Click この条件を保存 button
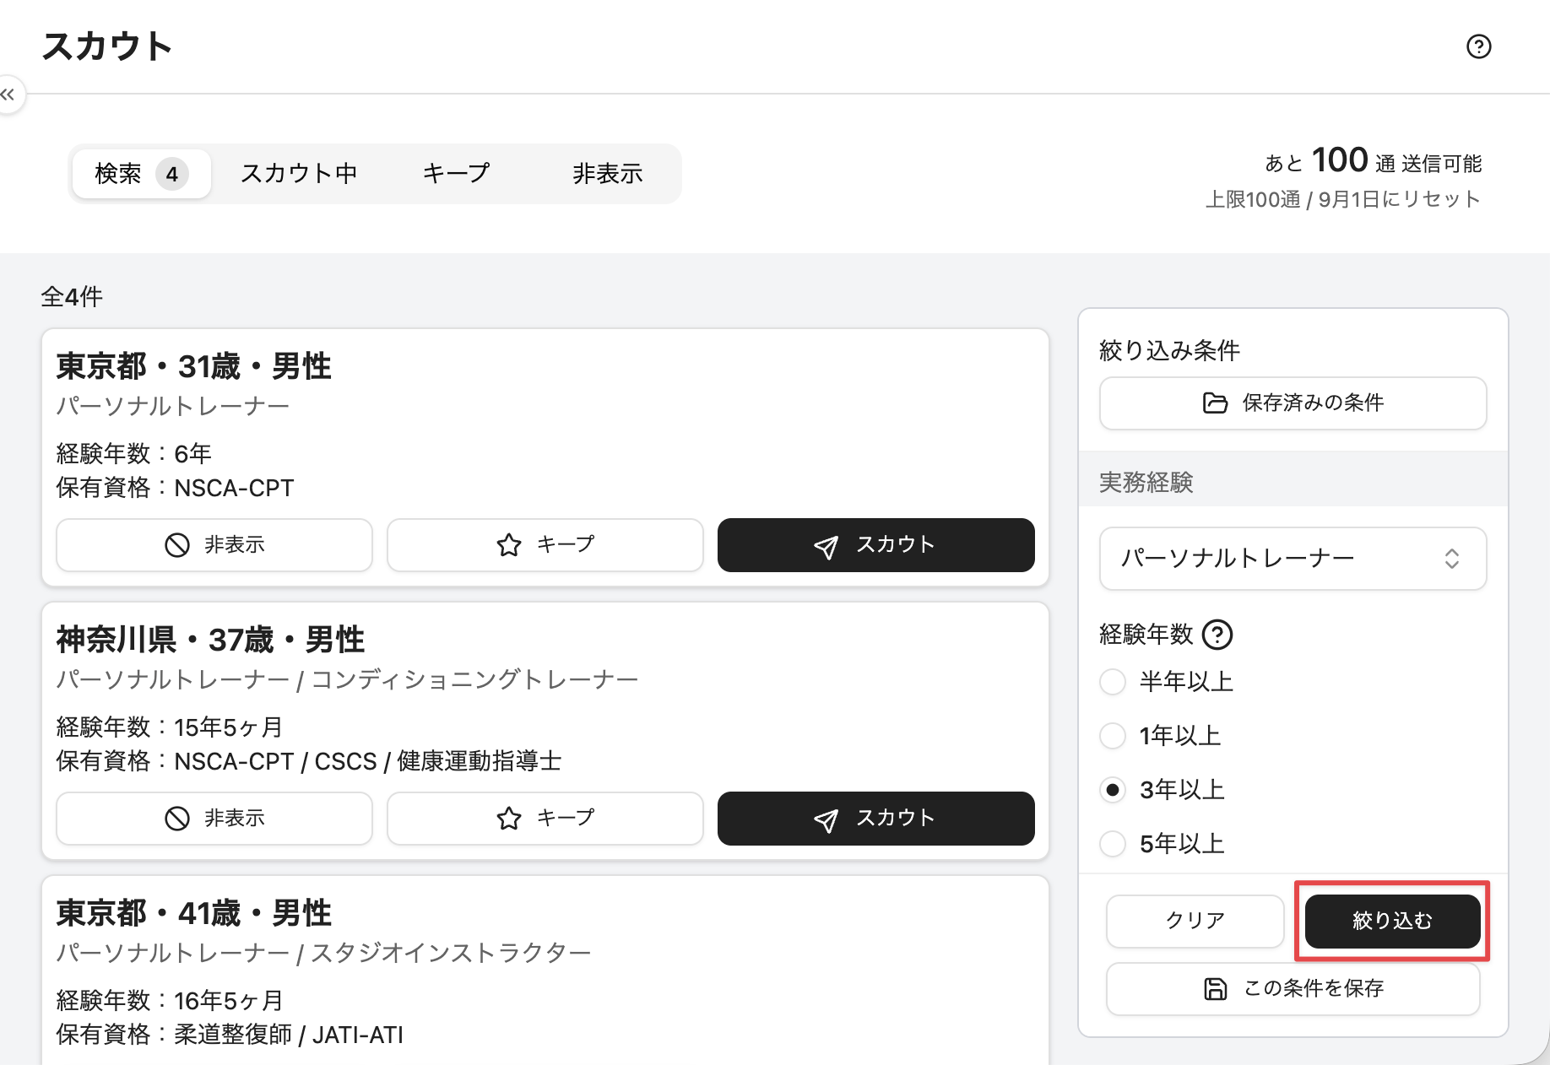The width and height of the screenshot is (1550, 1065). click(x=1293, y=989)
